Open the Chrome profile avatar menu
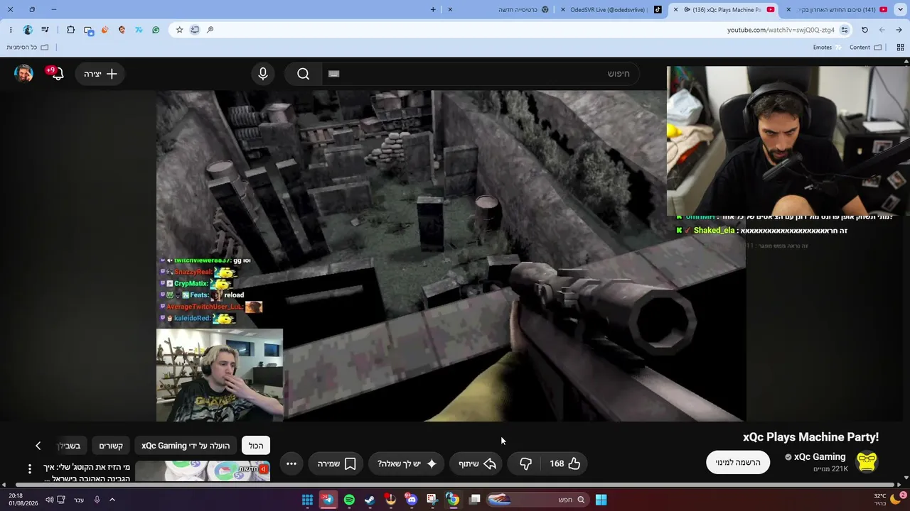 click(x=28, y=30)
